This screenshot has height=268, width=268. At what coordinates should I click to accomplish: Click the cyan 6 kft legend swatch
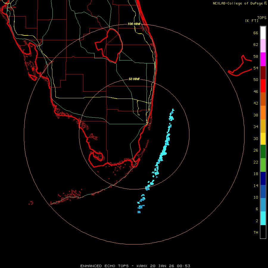click(263, 218)
